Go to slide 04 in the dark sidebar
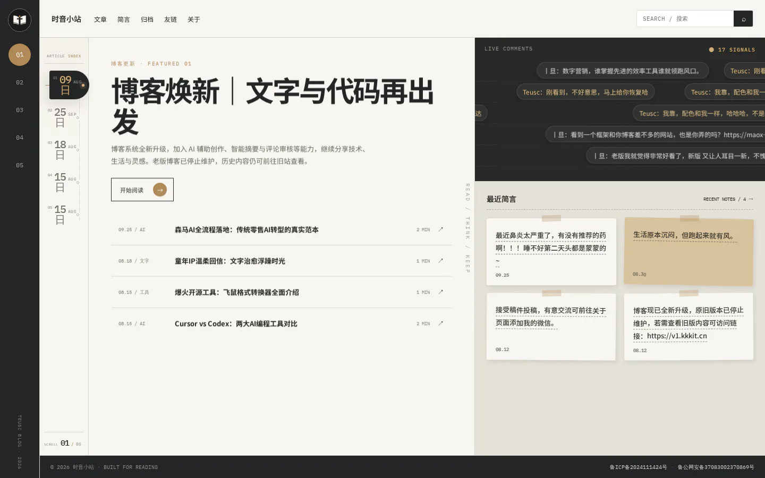The height and width of the screenshot is (478, 765). click(20, 138)
